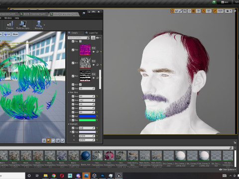Screen dimensions: 239x179
Task: Open the eye view options dropdown in Details
Action: coord(98,38)
